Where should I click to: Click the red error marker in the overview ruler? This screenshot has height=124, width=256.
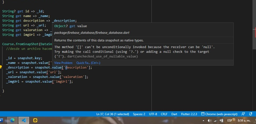click(255, 32)
